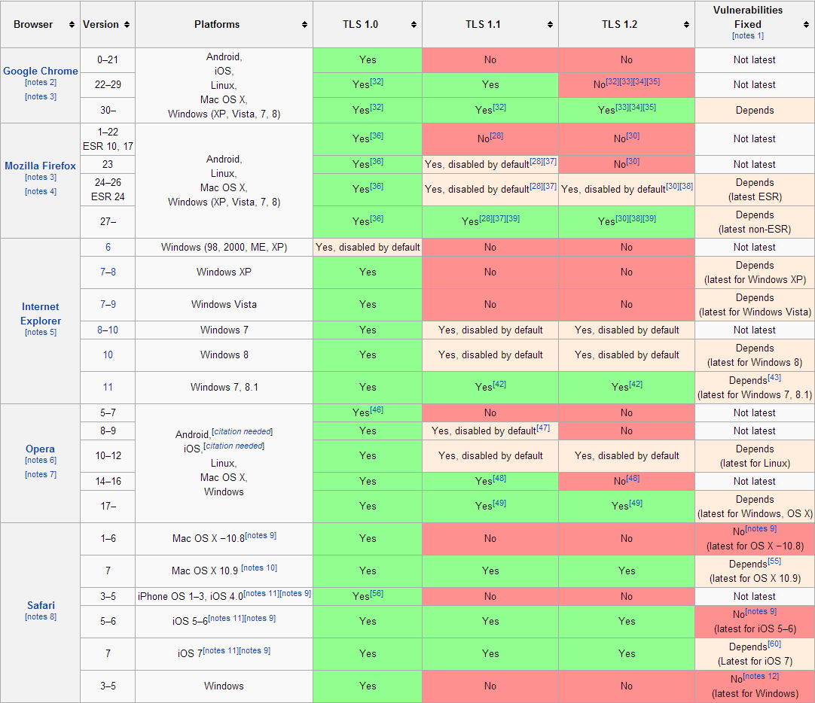
Task: Open citation [46] in Opera 5–7 row
Action: point(377,409)
